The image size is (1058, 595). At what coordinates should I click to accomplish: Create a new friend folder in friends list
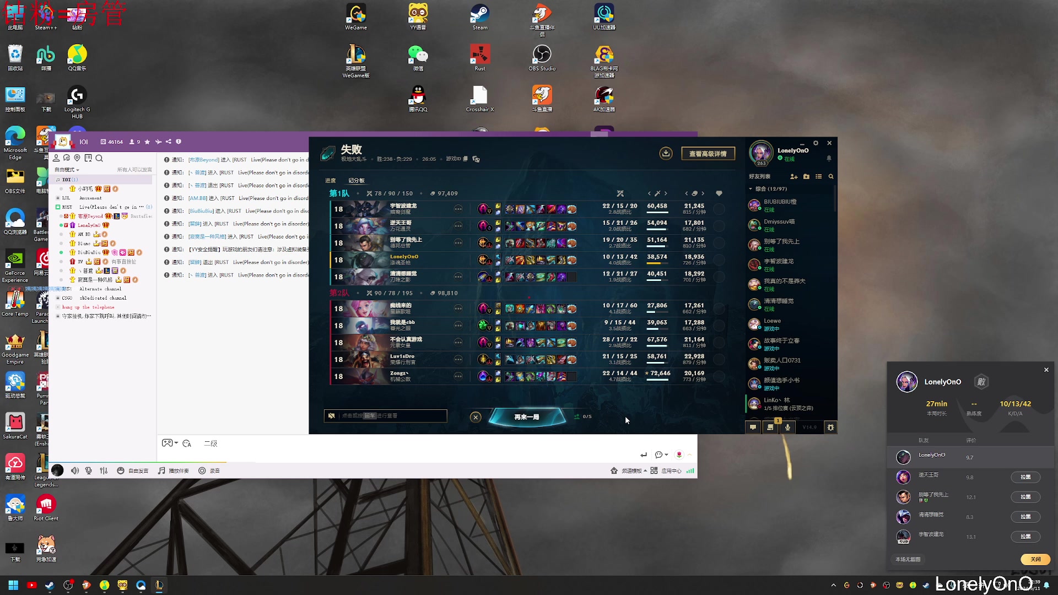(806, 176)
